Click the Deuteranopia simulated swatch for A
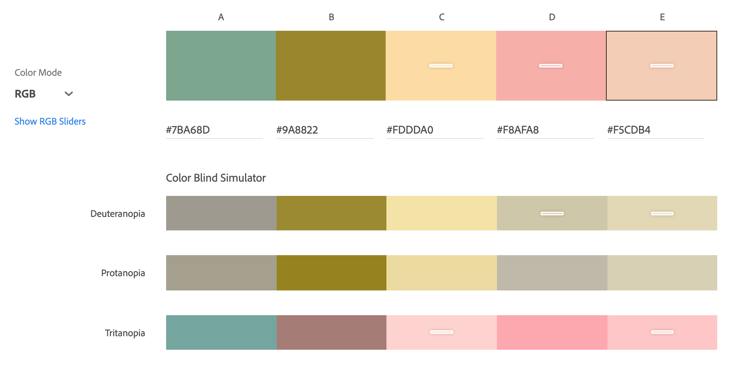The image size is (733, 367). pos(221,213)
